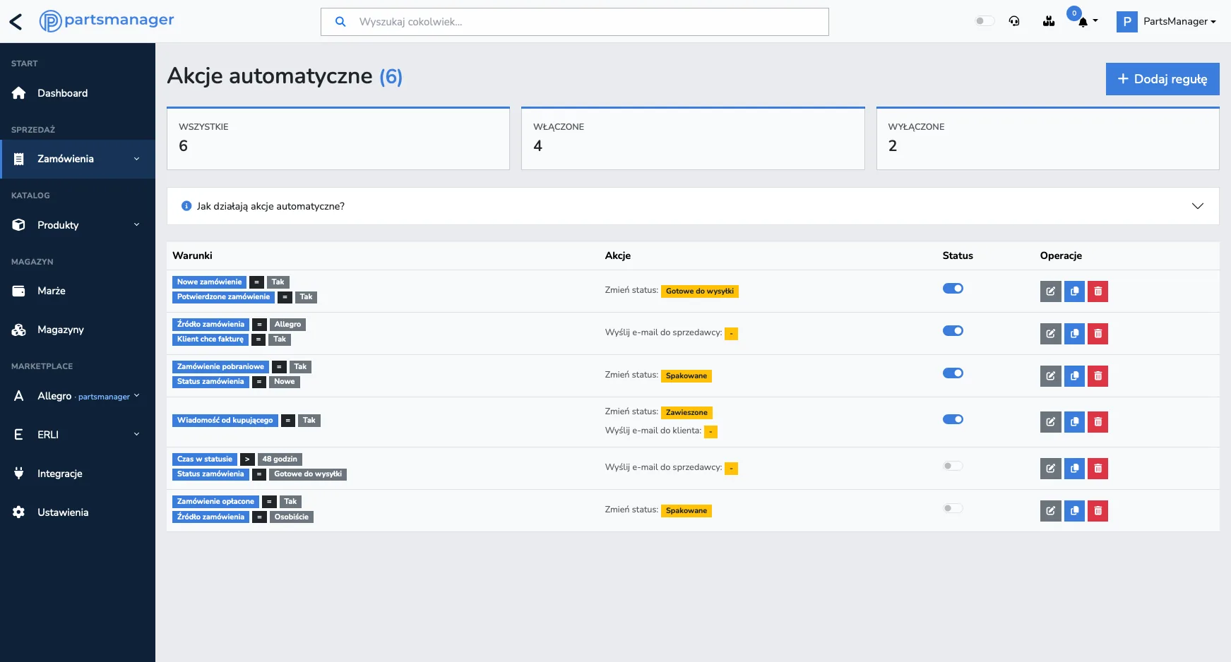
Task: Disable the Wiadomość od kupującego rule toggle
Action: click(953, 419)
